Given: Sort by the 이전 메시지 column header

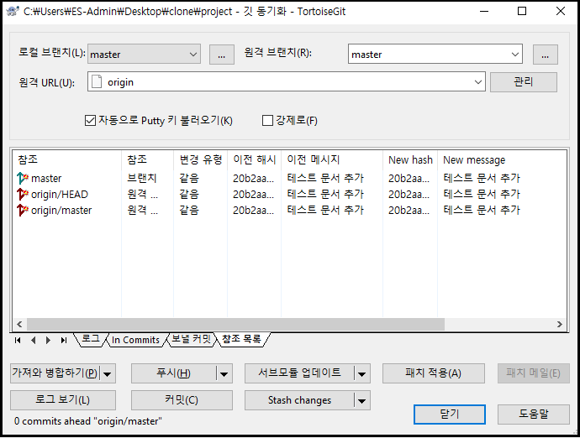Looking at the screenshot, I should coord(332,159).
